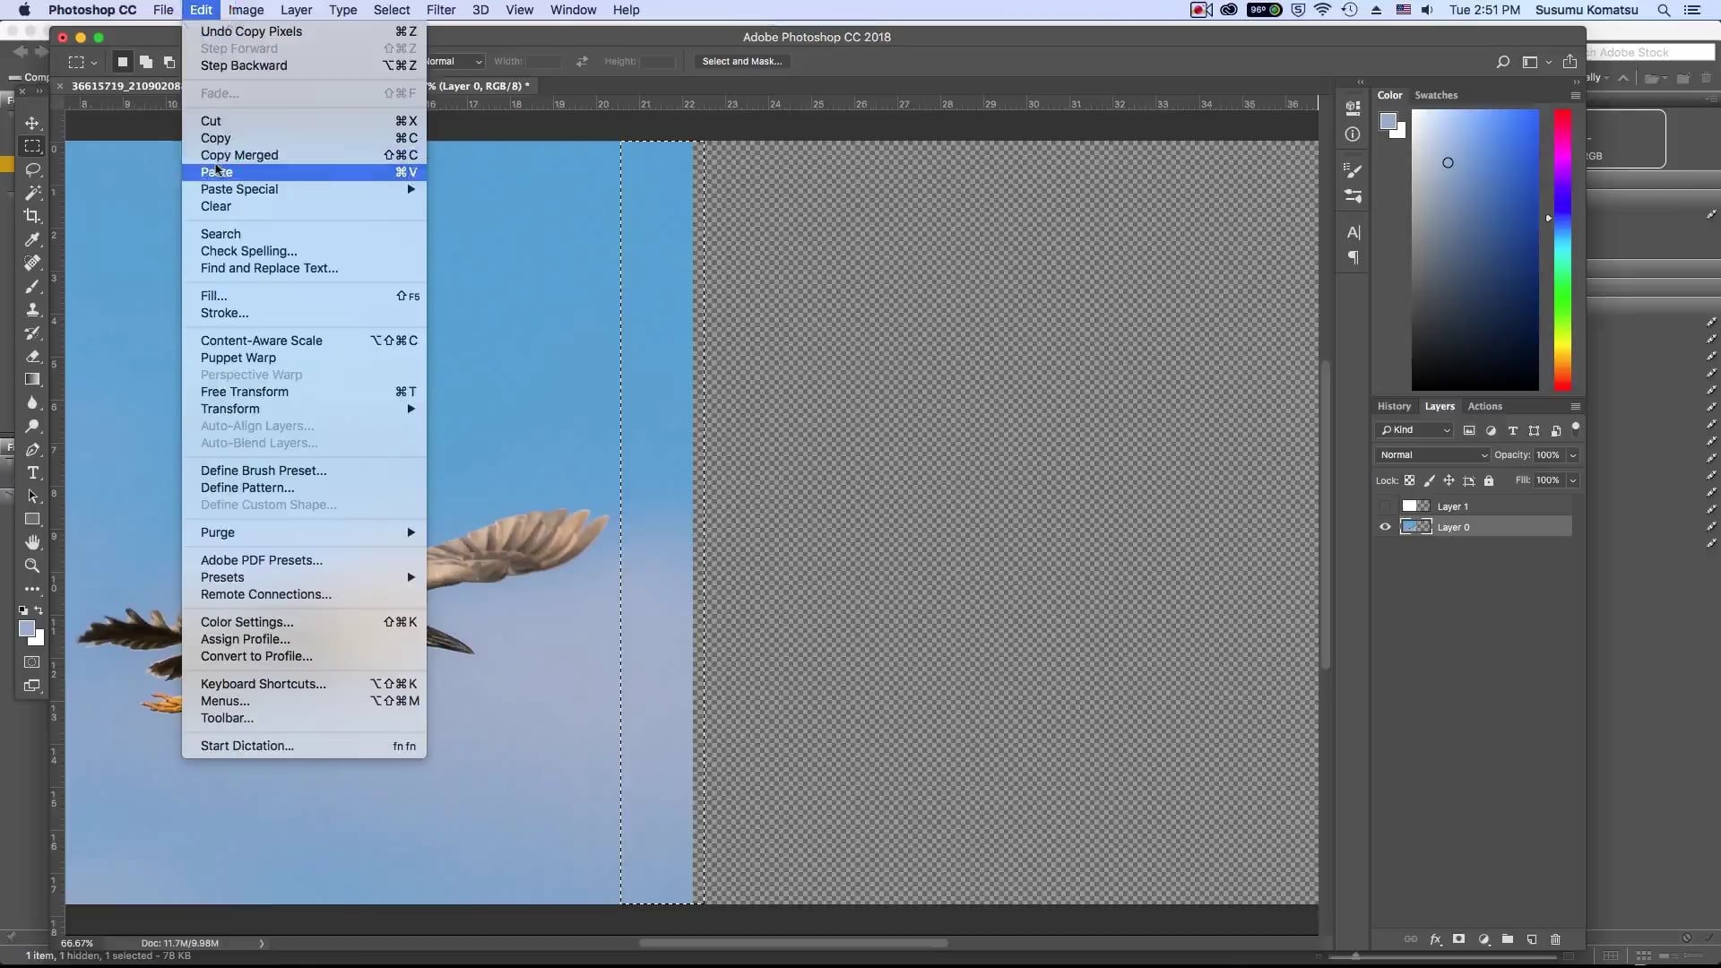Image resolution: width=1721 pixels, height=968 pixels.
Task: Expand the Paste Special submenu
Action: pos(304,189)
